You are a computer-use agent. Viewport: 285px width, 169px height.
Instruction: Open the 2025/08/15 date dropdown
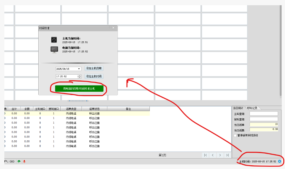pyautogui.click(x=79, y=69)
